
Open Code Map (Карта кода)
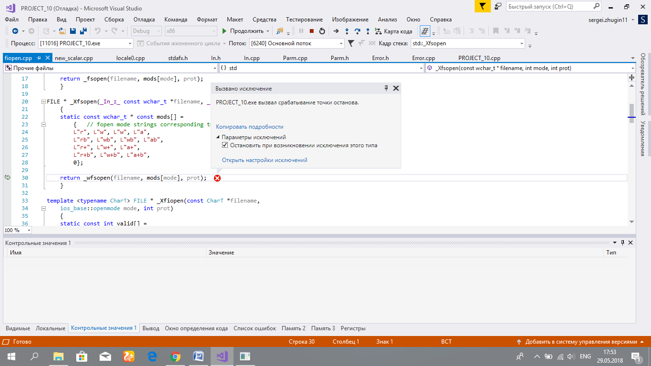tap(394, 31)
